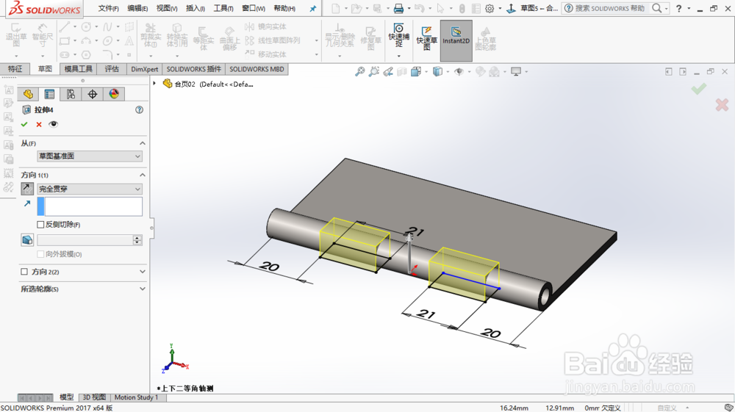Click the Previous View icon

click(388, 72)
